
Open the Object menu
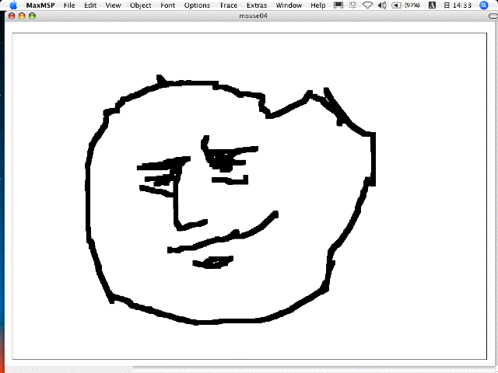(140, 5)
